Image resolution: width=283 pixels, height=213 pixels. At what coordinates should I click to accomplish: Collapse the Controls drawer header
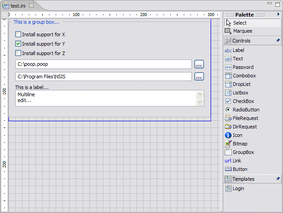(252, 41)
